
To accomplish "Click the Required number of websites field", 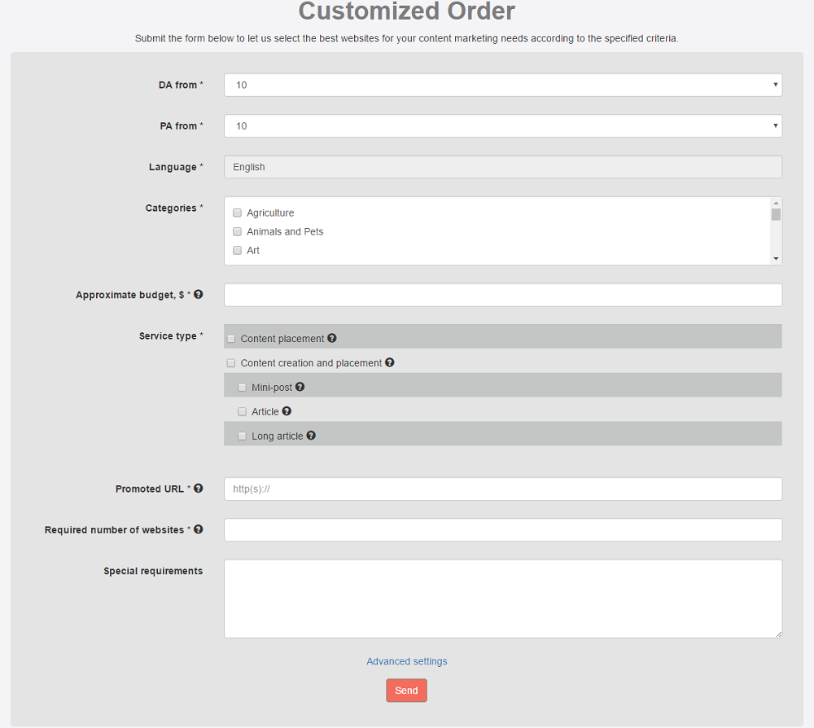I will (x=503, y=529).
